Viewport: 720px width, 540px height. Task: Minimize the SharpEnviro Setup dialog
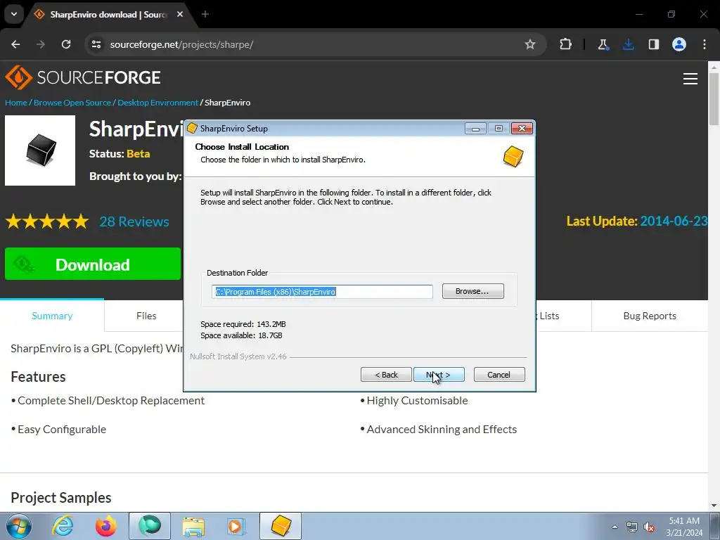tap(475, 129)
